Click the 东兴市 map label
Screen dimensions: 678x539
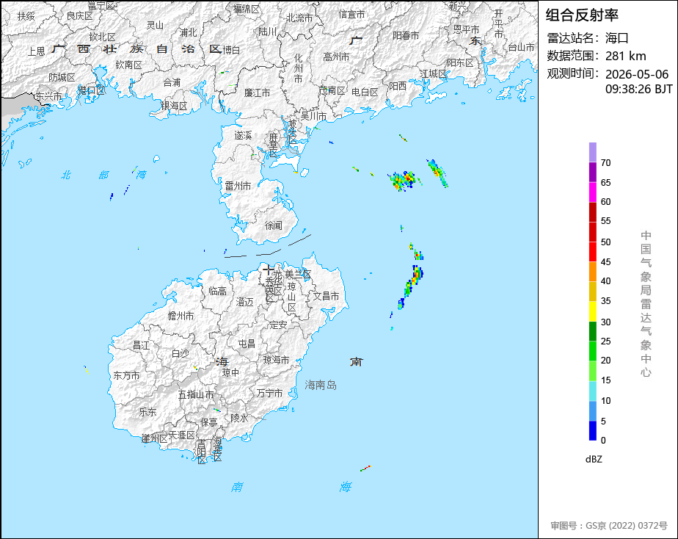48,96
